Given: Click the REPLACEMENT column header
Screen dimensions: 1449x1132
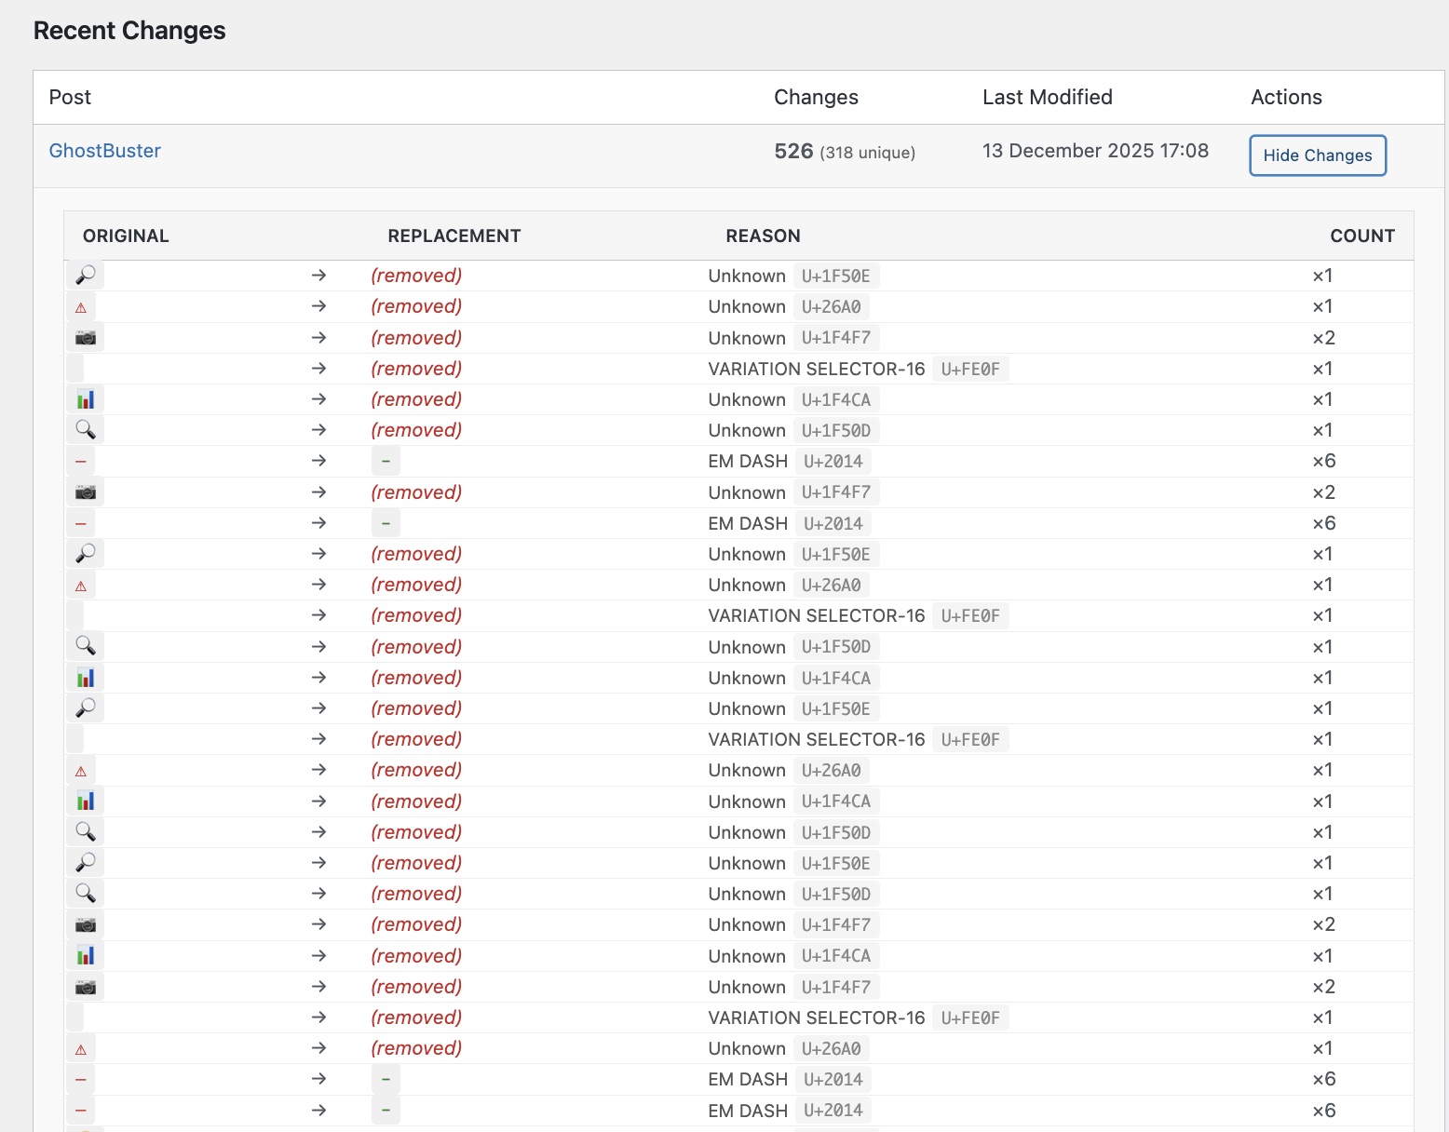Looking at the screenshot, I should pyautogui.click(x=454, y=236).
